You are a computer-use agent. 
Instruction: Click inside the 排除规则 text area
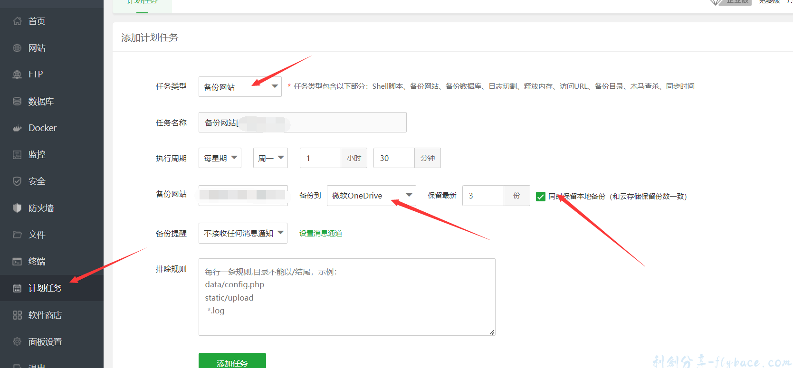[x=347, y=297]
